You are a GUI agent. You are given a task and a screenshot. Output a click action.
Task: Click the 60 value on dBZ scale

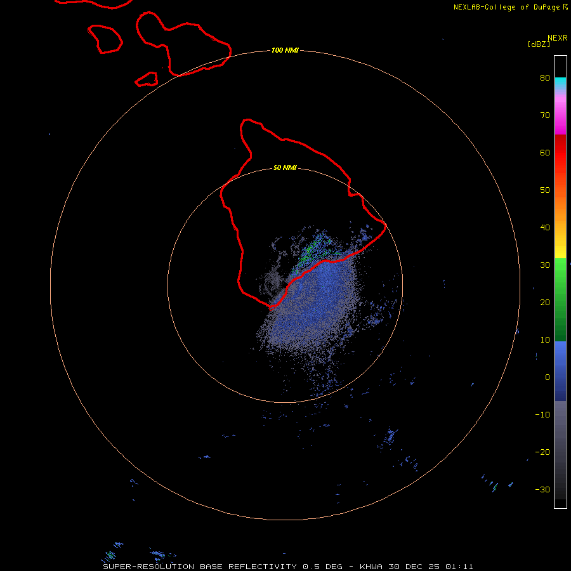click(545, 153)
